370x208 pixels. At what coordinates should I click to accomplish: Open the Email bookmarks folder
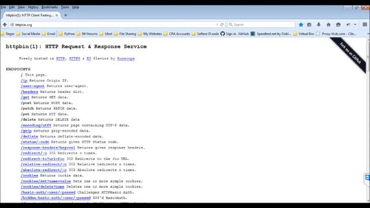pos(49,34)
